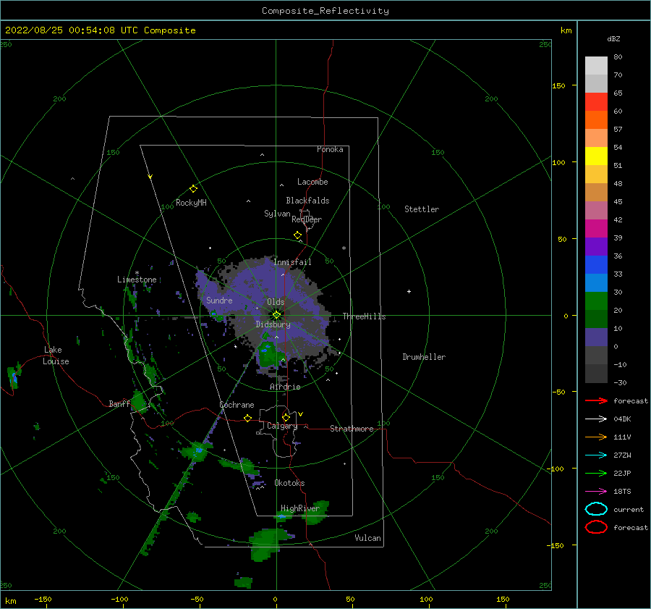Click the Ponoka city label
This screenshot has height=609, width=651.
[330, 149]
